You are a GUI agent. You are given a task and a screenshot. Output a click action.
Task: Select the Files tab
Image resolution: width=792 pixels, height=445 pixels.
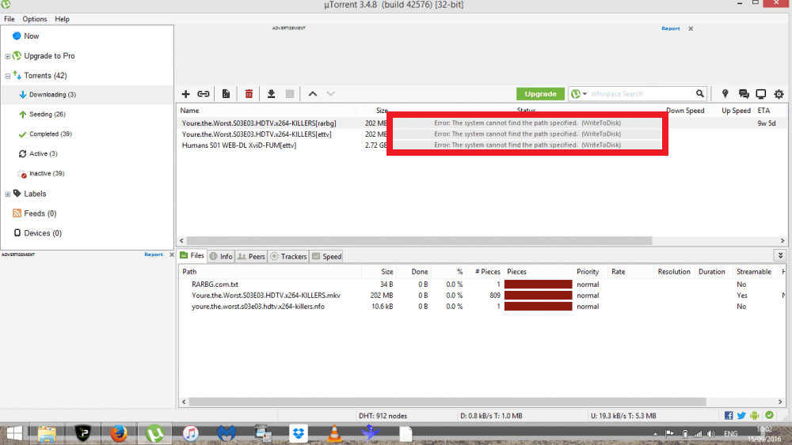[x=192, y=255]
